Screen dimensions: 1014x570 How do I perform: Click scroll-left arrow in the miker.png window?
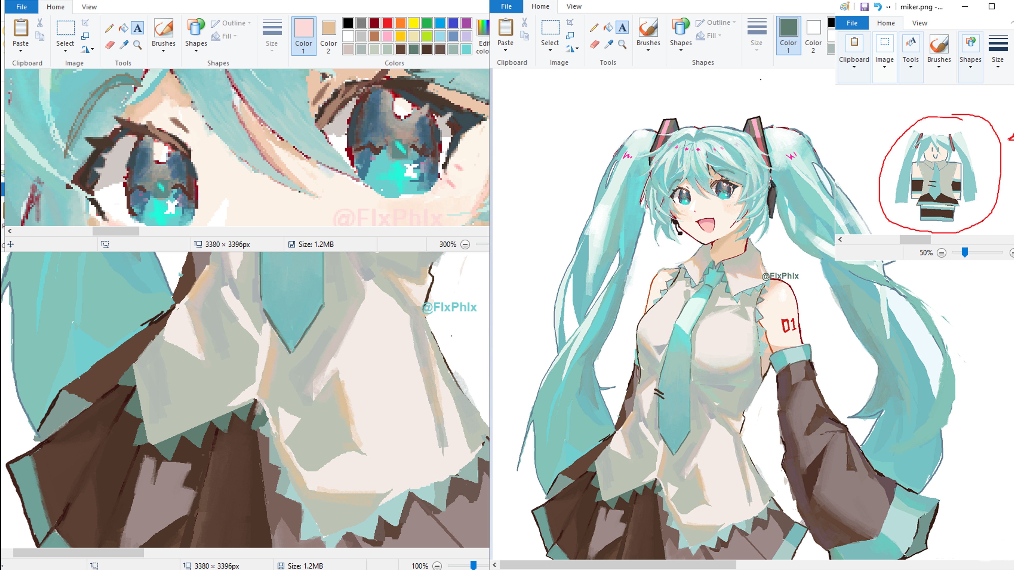[x=840, y=239]
